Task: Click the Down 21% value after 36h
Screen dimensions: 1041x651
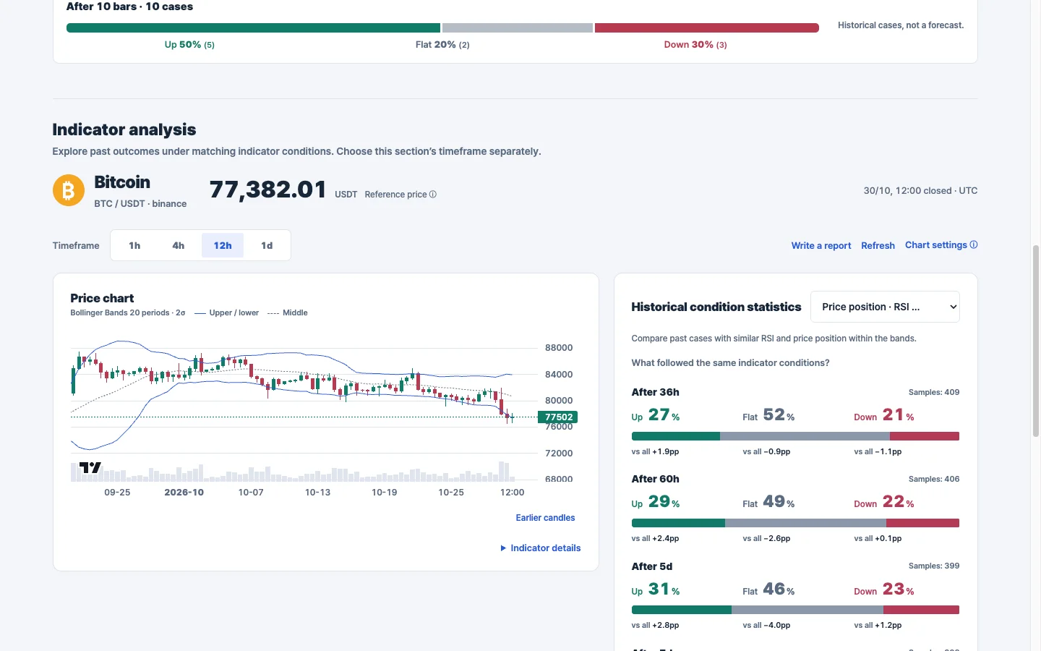Action: pos(884,415)
